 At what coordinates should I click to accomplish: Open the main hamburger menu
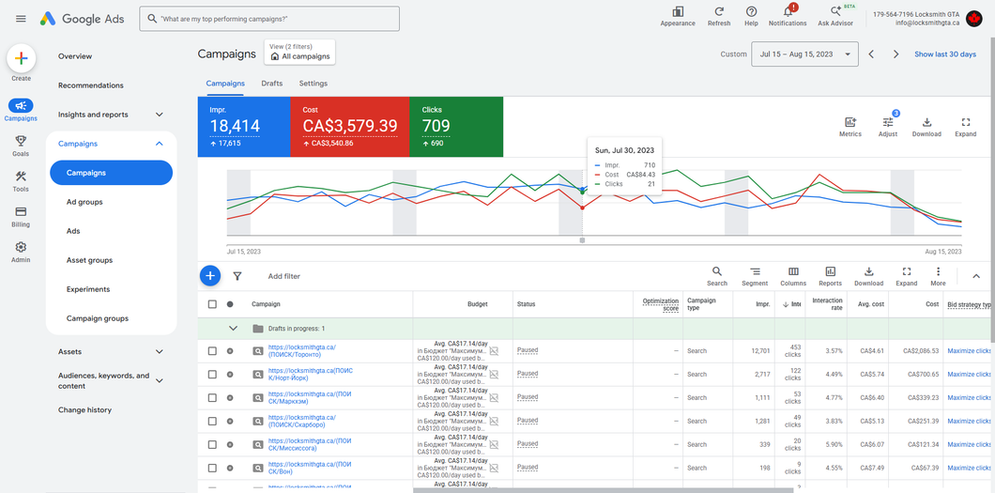point(21,19)
